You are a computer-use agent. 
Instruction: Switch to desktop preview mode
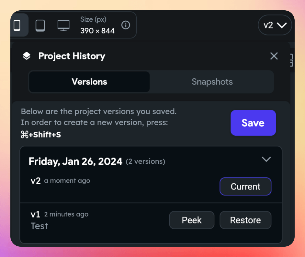coord(63,25)
